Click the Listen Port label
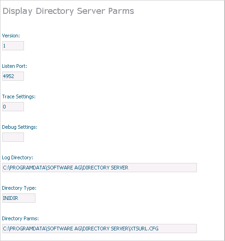Image resolution: width=225 pixels, height=241 pixels. point(15,66)
